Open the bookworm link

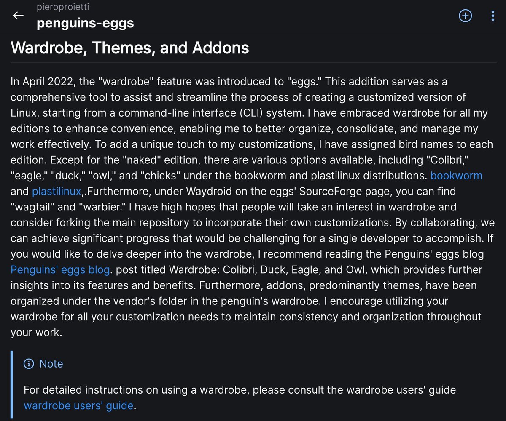point(456,176)
